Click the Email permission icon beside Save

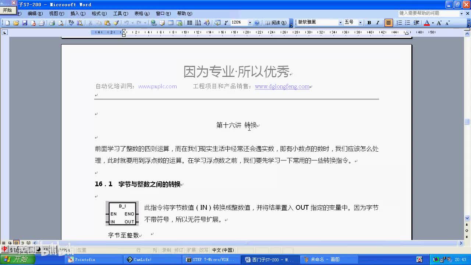click(33, 23)
